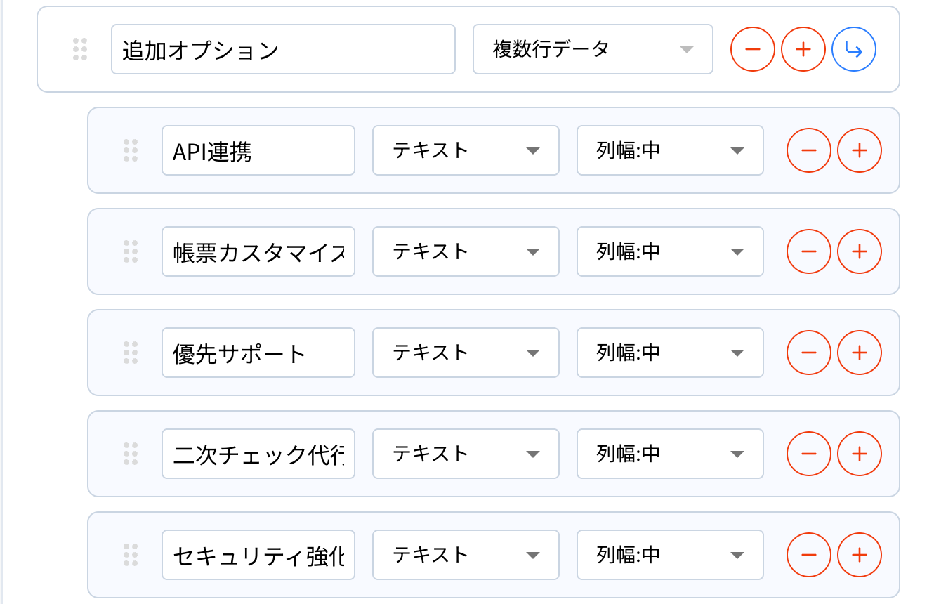Open the 列幅:中 dropdown for セキュリティ強化 row
Viewport: 934px width, 604px height.
tap(669, 555)
